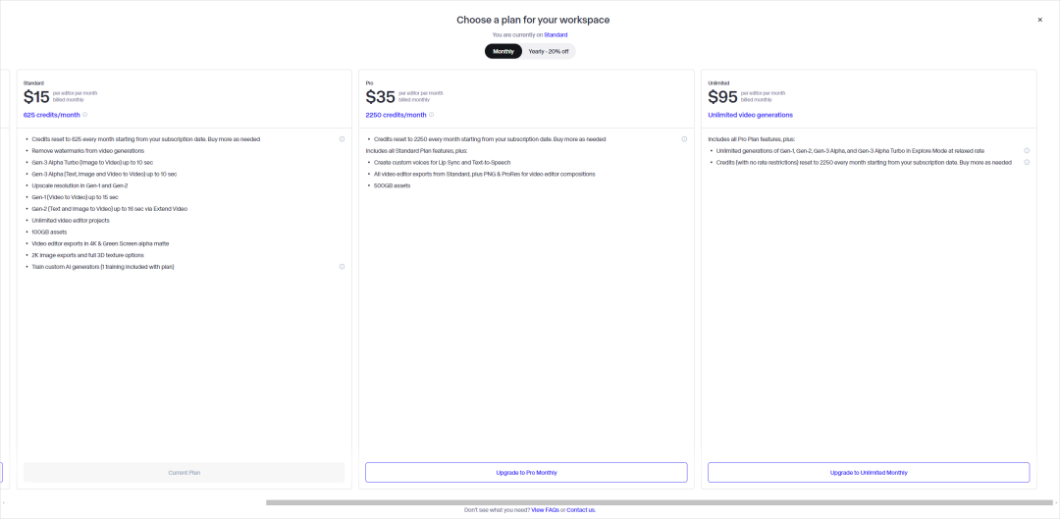Click 'All video editor exports from Standard, plus PNG' row
1060x519 pixels.
(x=485, y=174)
